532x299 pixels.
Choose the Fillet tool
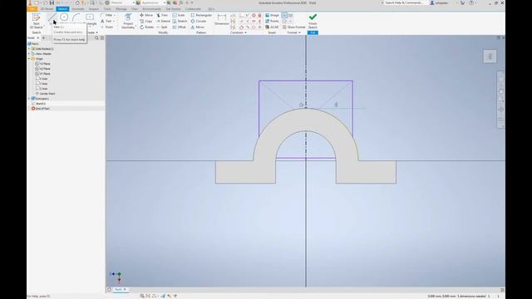pyautogui.click(x=107, y=15)
